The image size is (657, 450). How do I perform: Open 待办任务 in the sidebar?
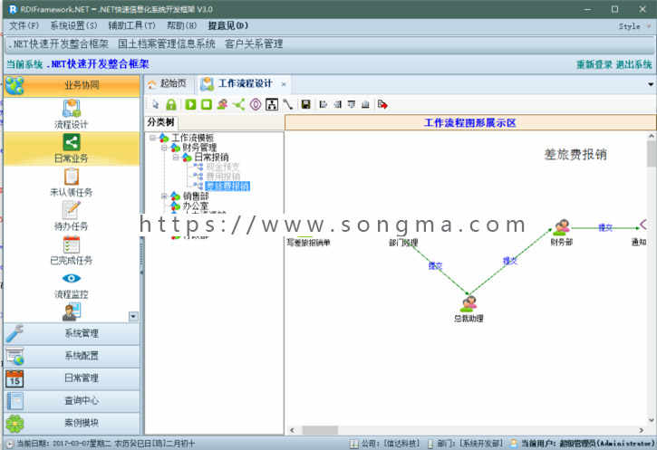[72, 216]
